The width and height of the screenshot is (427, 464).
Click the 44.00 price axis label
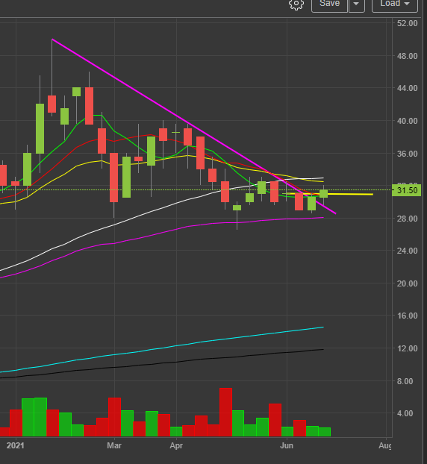point(407,88)
